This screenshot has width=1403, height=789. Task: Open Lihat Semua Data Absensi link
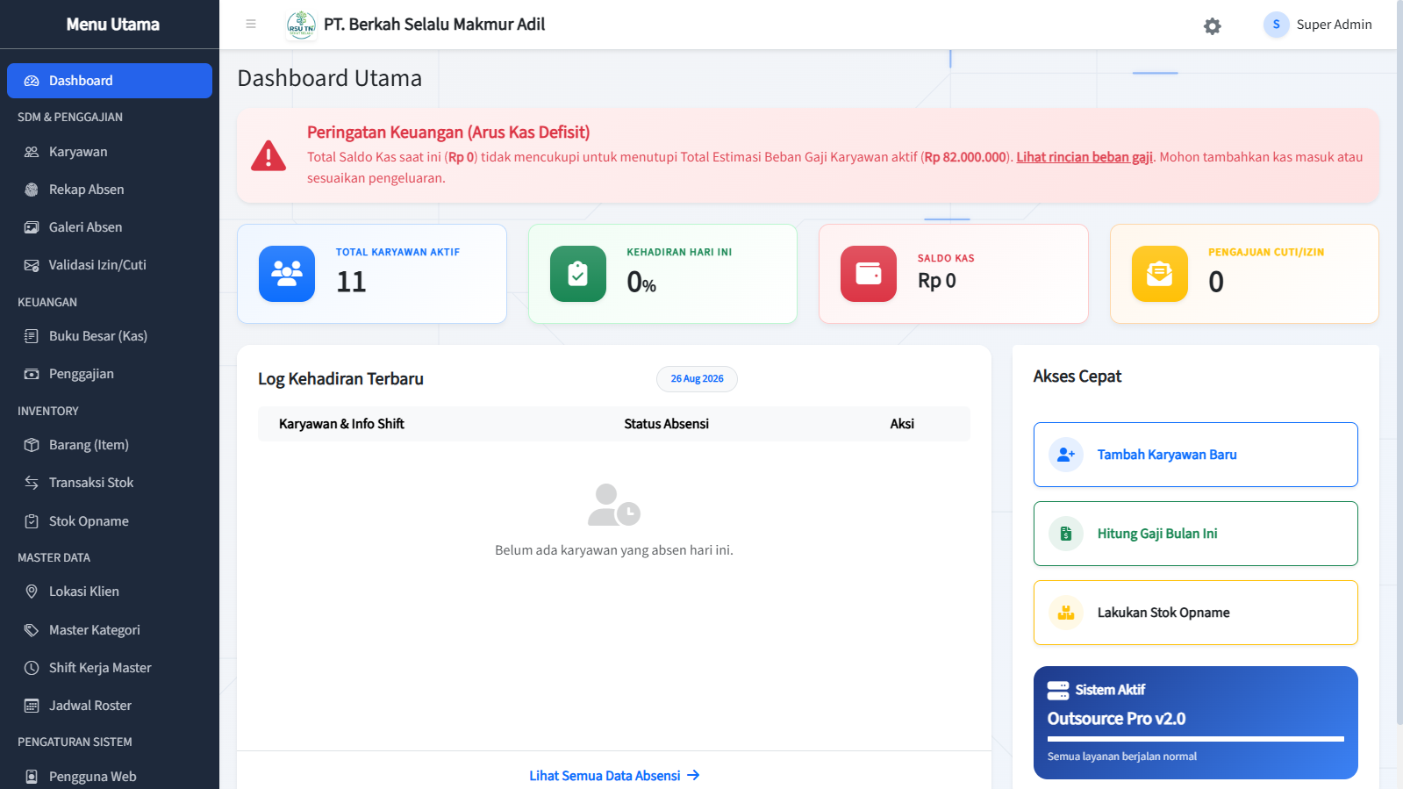pos(614,776)
